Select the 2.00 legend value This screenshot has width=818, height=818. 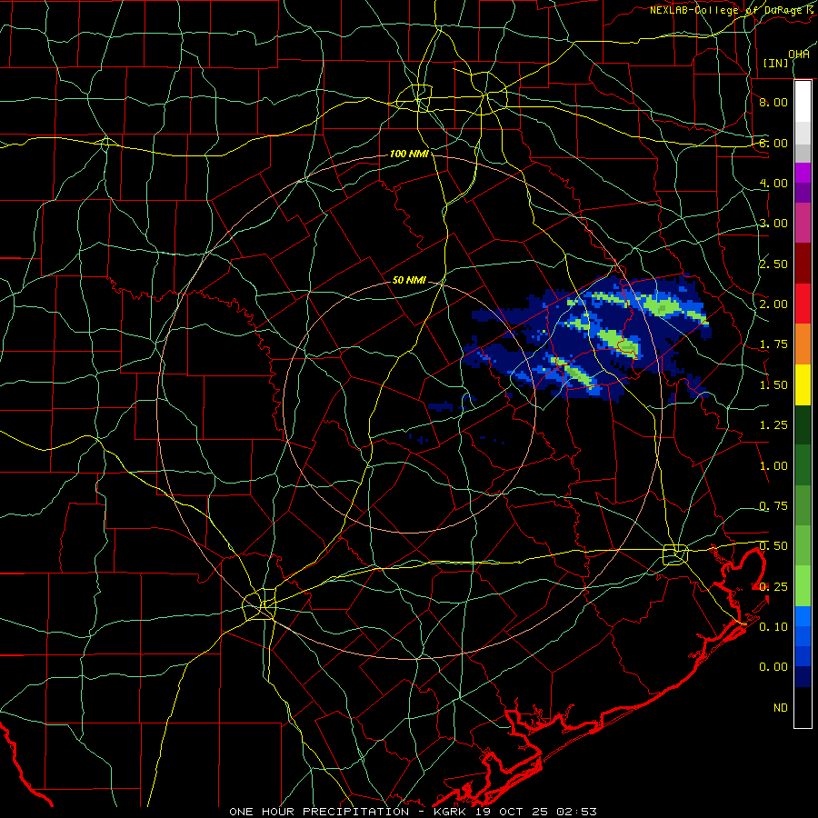[x=773, y=304]
